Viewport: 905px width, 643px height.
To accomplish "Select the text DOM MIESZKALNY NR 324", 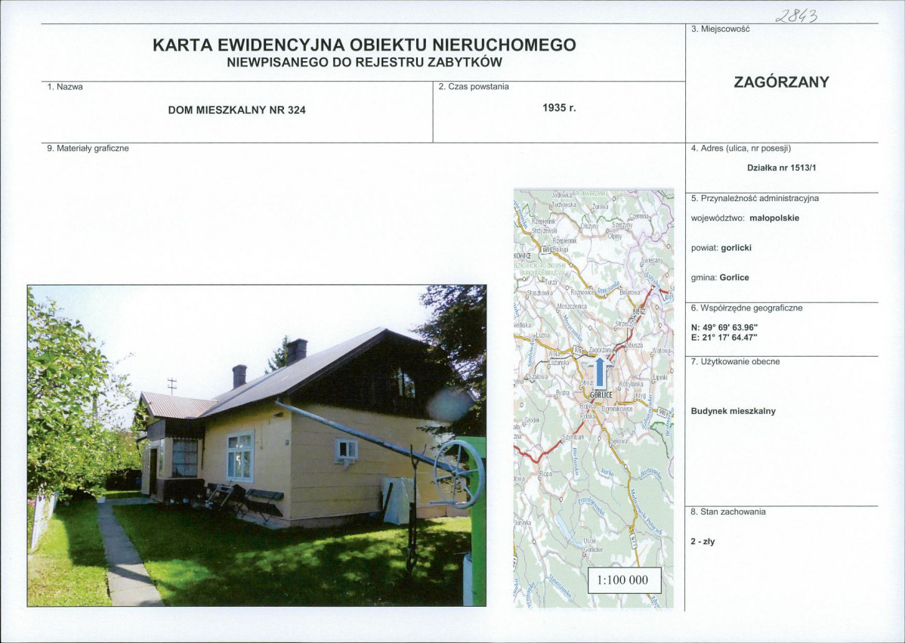I will coord(236,110).
